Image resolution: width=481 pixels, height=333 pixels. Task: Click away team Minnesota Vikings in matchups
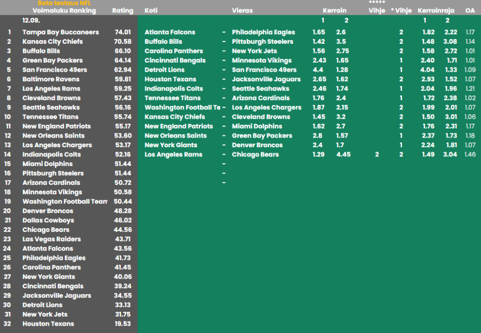[x=262, y=61]
